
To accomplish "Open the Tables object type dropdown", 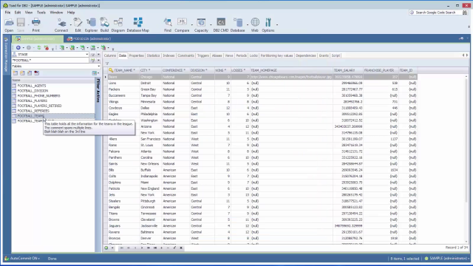I will pos(98,66).
